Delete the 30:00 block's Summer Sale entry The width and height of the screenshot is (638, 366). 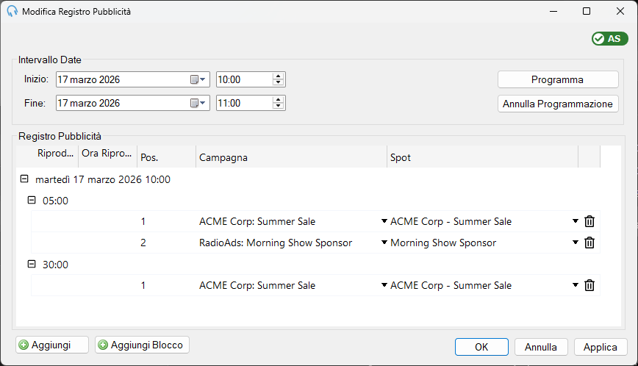click(x=589, y=285)
